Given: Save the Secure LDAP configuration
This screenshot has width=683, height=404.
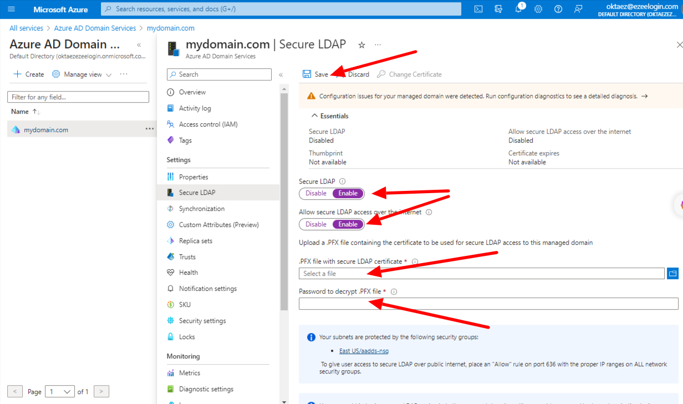Looking at the screenshot, I should tap(315, 74).
